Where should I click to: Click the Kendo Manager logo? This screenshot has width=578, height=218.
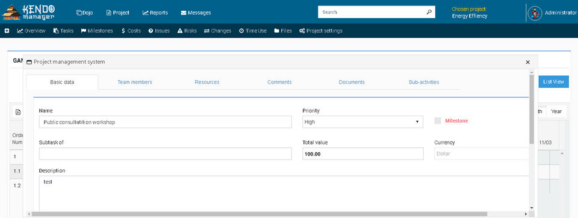[x=28, y=12]
